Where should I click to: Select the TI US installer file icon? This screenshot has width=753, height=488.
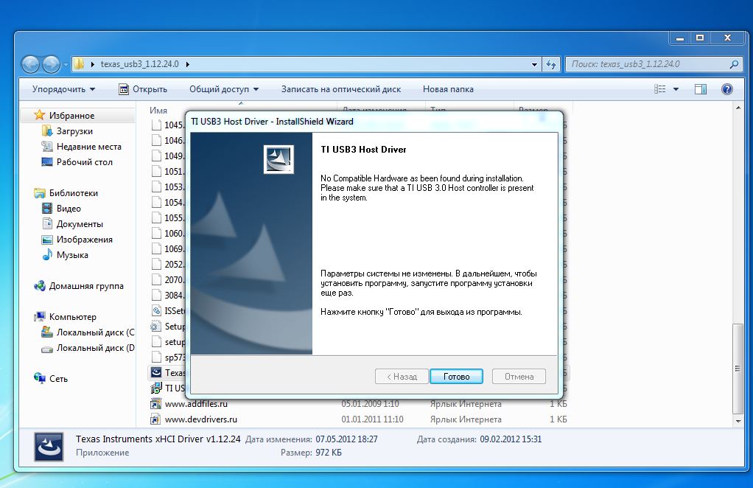[x=156, y=388]
